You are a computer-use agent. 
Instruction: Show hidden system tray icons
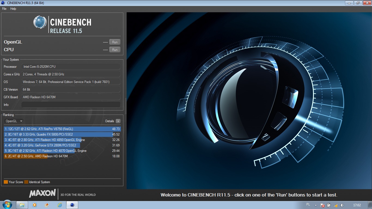316,205
